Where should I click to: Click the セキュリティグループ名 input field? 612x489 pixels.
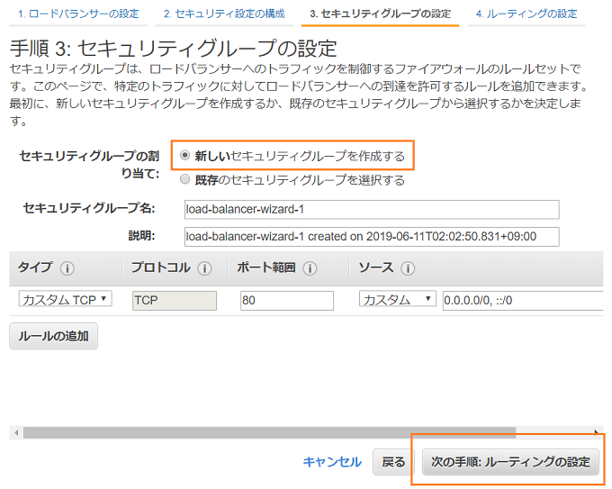pos(372,210)
